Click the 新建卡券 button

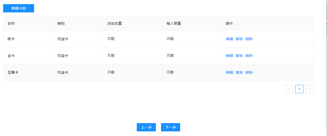tap(19, 8)
